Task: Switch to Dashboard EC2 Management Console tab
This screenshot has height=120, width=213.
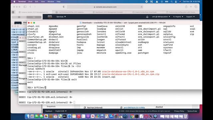Action: [x=107, y=12]
